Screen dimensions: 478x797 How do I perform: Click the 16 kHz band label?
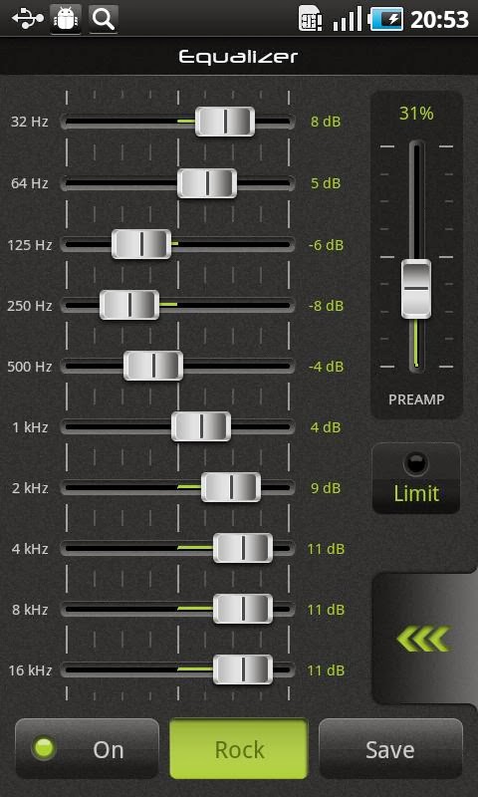[30, 670]
